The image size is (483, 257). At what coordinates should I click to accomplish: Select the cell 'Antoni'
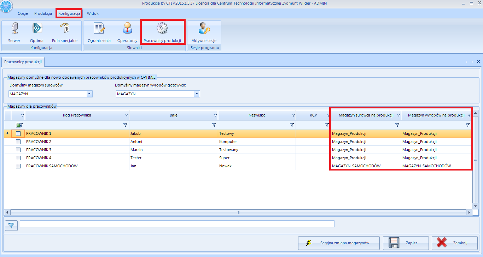coord(174,142)
